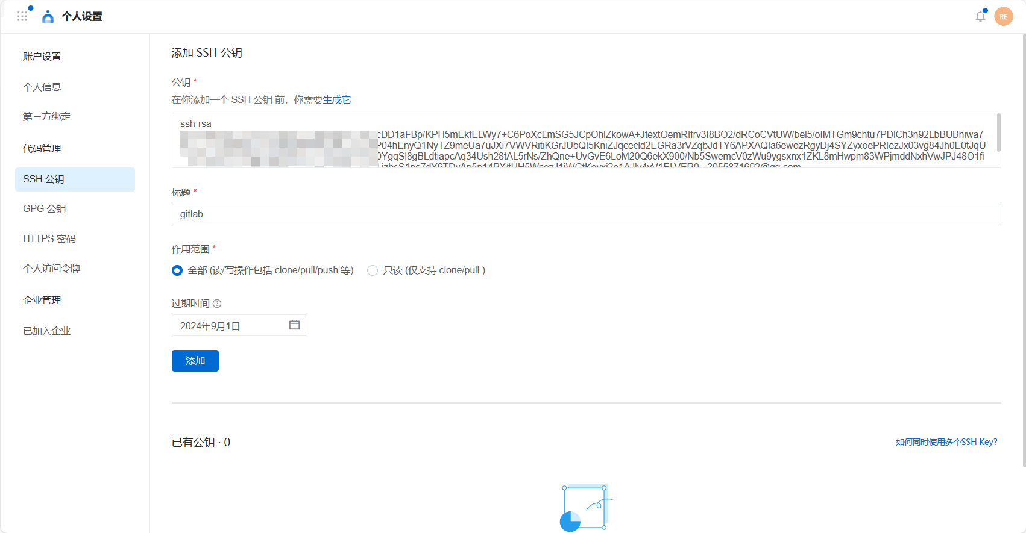Click the page vertical scrollbar
This screenshot has width=1026, height=533.
coord(1024,250)
